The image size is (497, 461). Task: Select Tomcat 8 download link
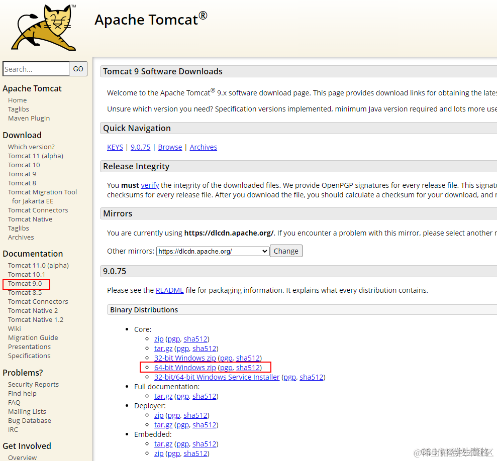[x=22, y=183]
